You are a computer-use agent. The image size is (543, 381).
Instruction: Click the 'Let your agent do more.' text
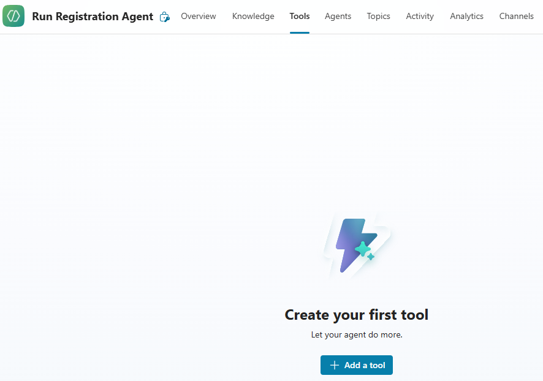pos(357,335)
